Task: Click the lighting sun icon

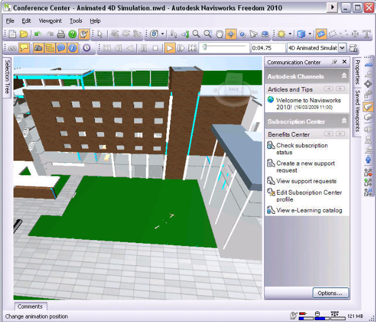Action: tap(282, 34)
